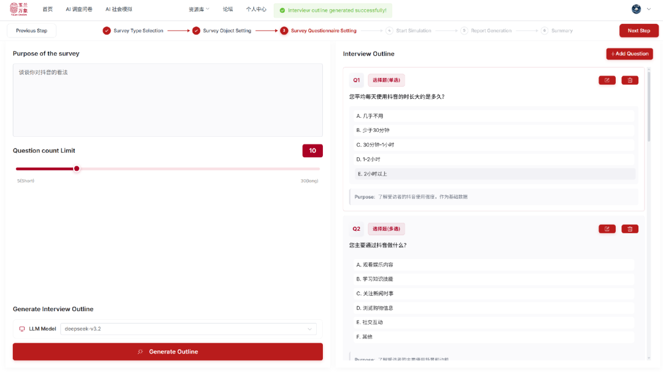
Task: Click into the Purpose of the survey textbox
Action: point(168,99)
